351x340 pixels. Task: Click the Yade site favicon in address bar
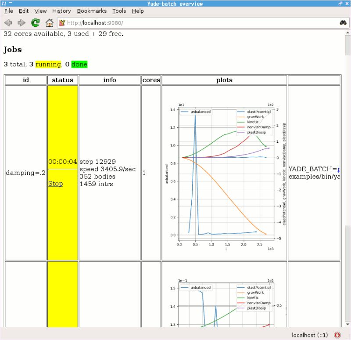tap(62, 23)
